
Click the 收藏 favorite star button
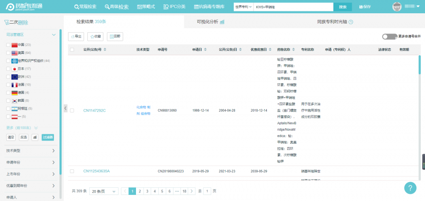tap(96, 36)
